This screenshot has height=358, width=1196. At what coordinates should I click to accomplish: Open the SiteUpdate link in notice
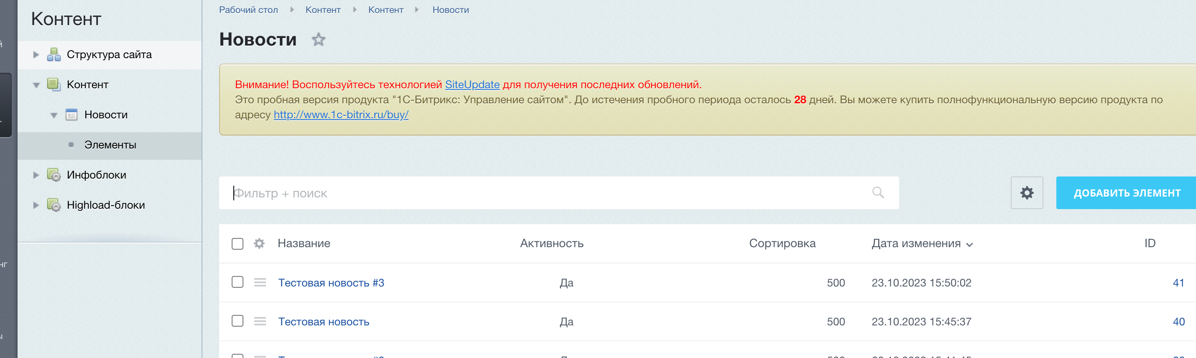tap(472, 84)
